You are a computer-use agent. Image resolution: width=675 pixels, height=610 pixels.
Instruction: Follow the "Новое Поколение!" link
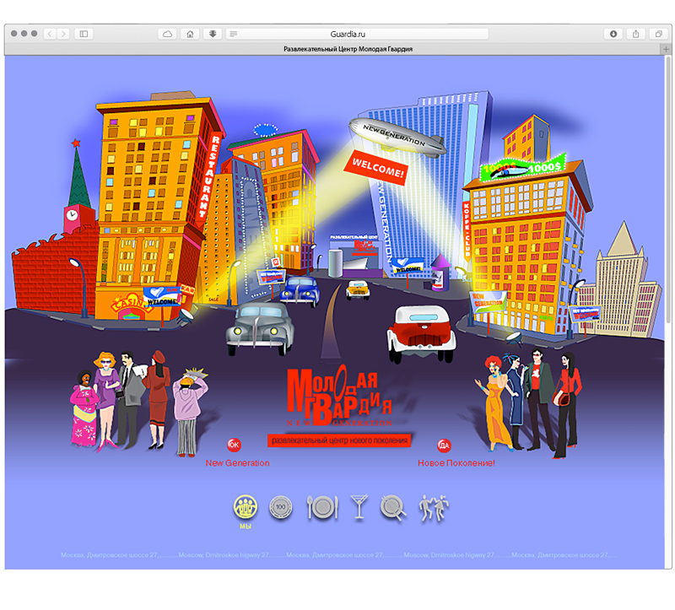(456, 463)
